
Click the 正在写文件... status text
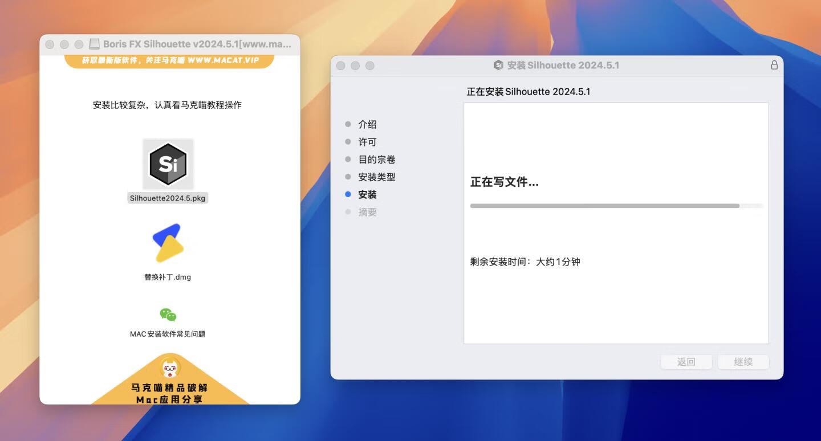pos(505,182)
